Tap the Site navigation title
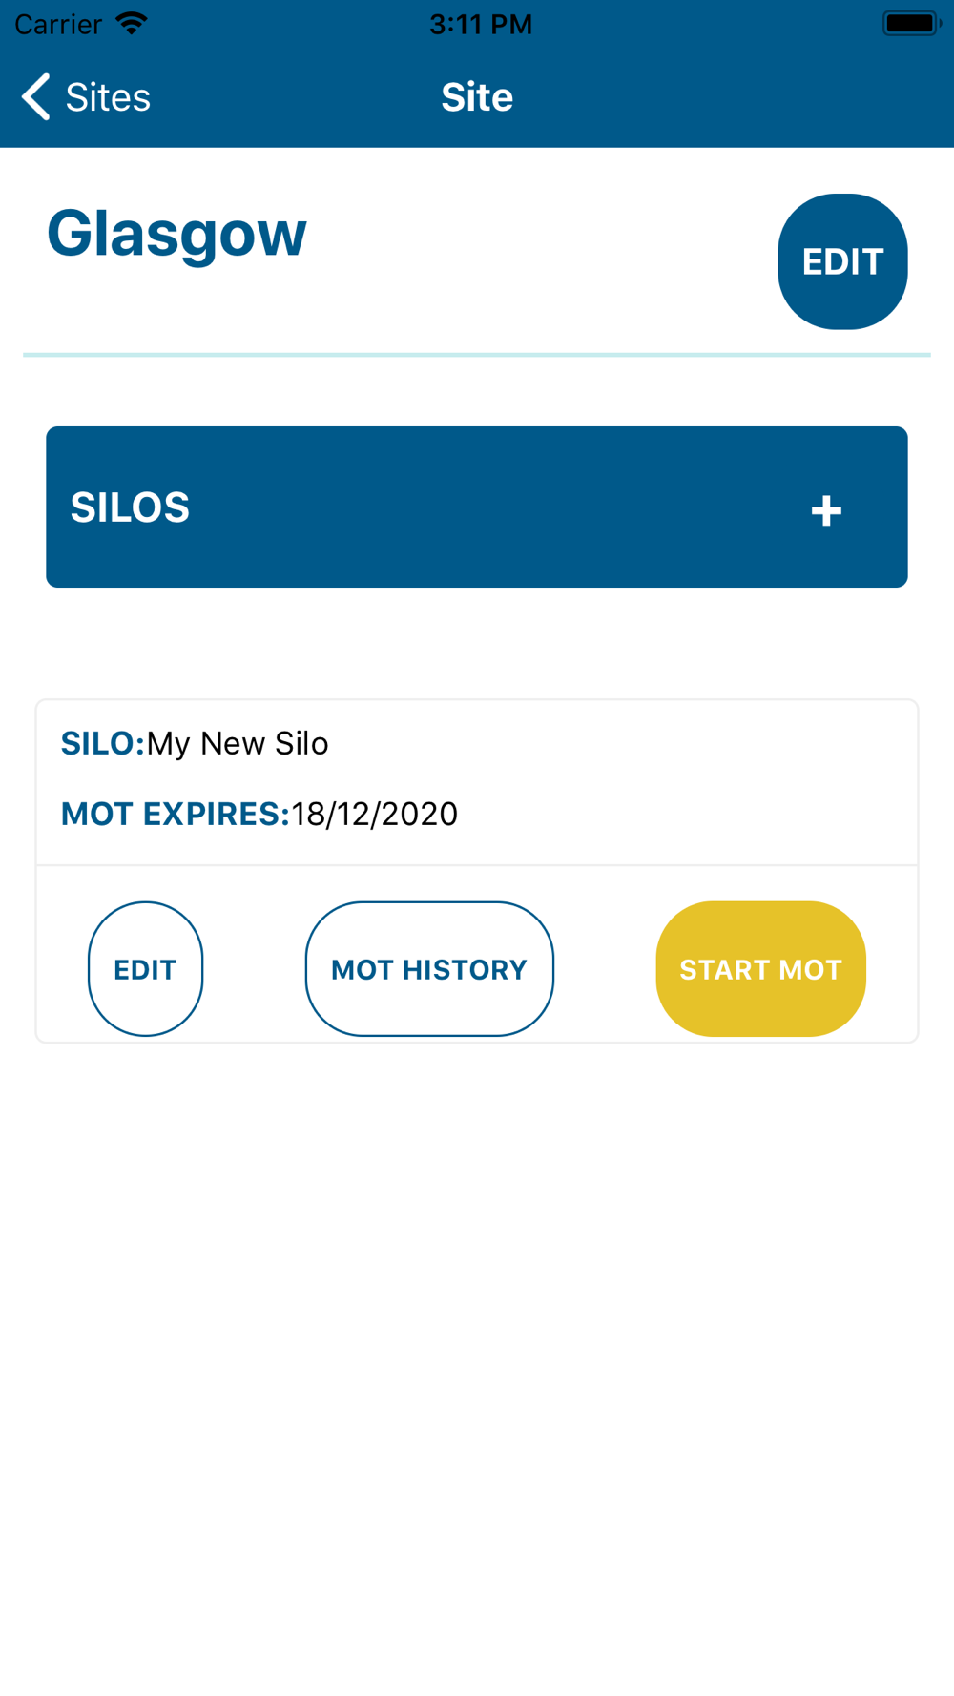The image size is (954, 1696). pyautogui.click(x=477, y=97)
